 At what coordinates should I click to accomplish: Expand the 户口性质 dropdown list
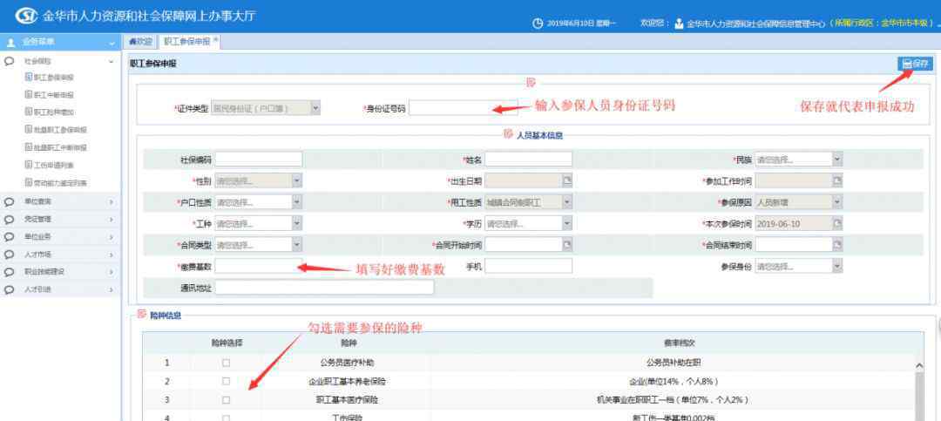[296, 202]
